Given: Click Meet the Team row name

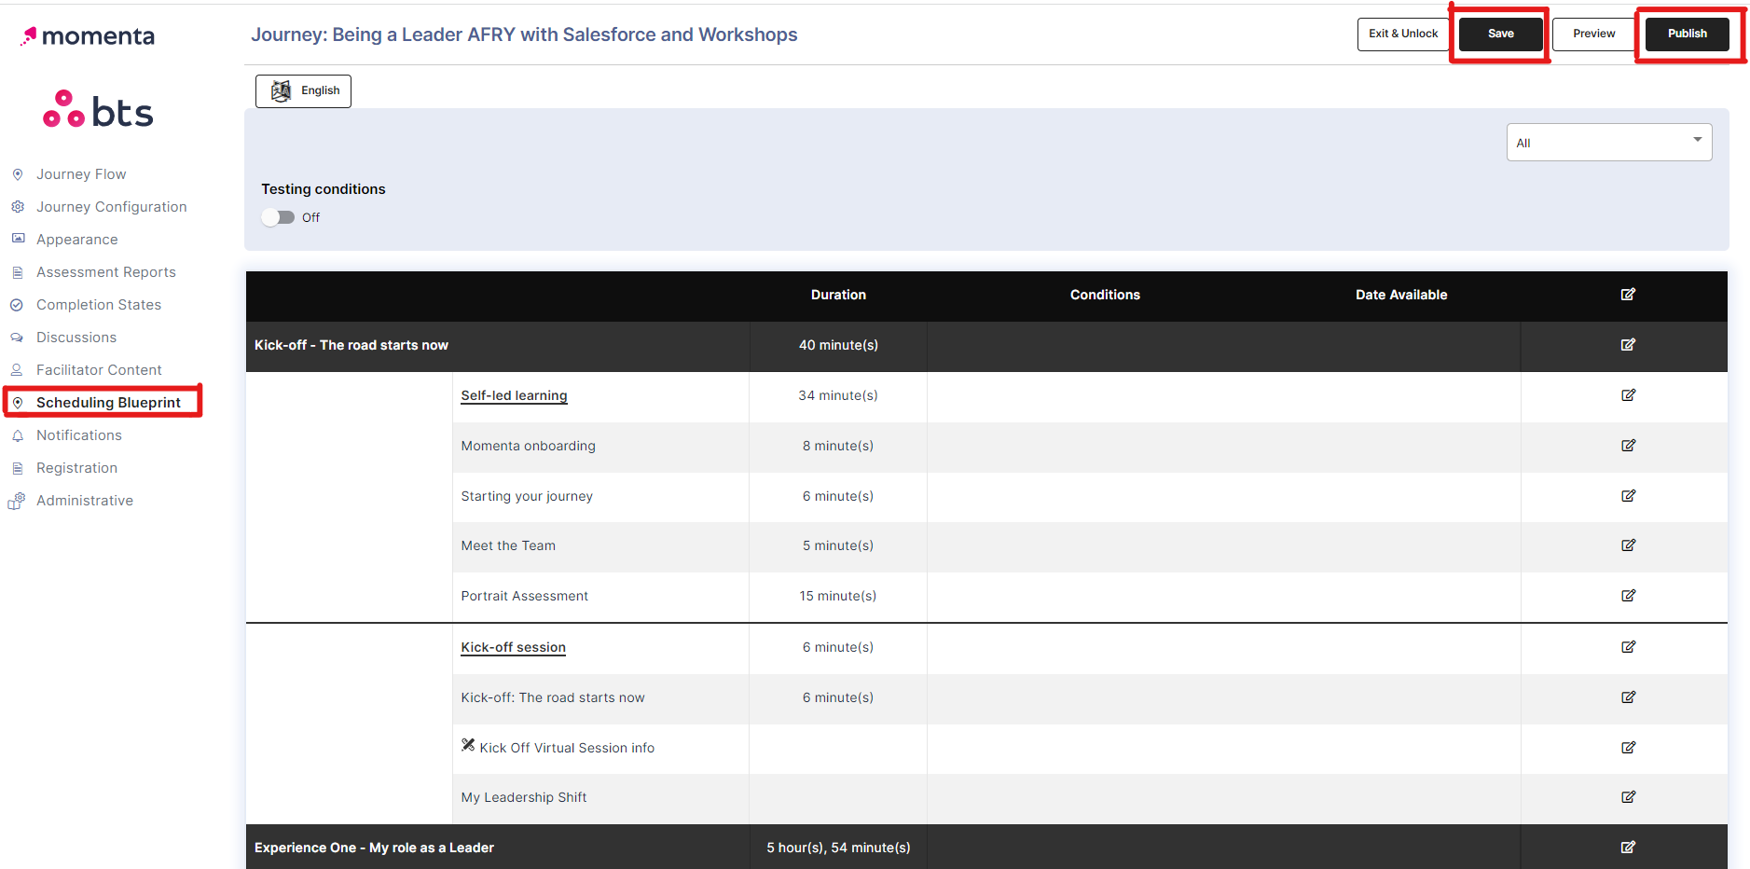Looking at the screenshot, I should (508, 545).
